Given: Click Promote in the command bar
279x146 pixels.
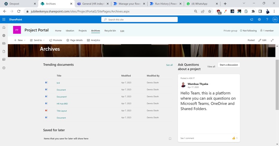Looking at the screenshot, I should (55, 40).
